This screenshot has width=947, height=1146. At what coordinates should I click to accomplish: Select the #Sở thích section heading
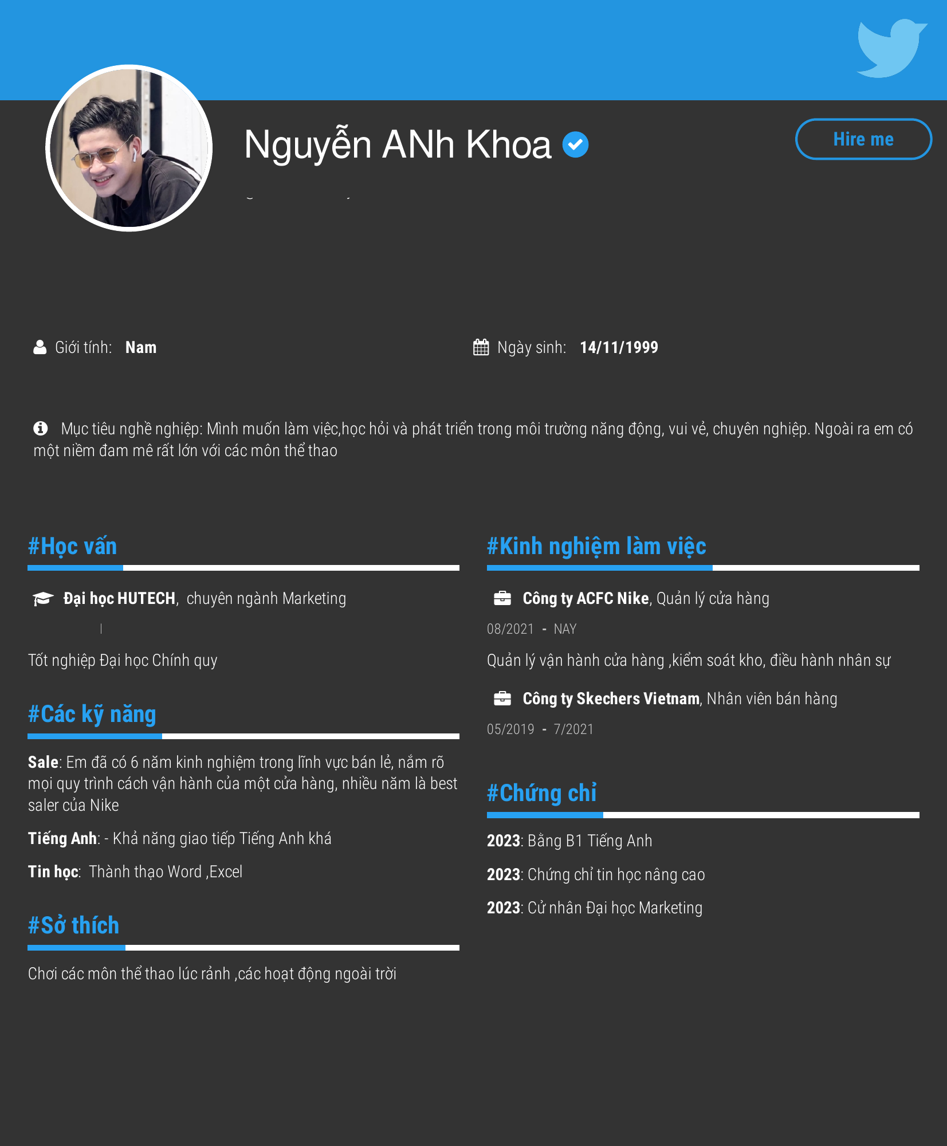(x=74, y=925)
